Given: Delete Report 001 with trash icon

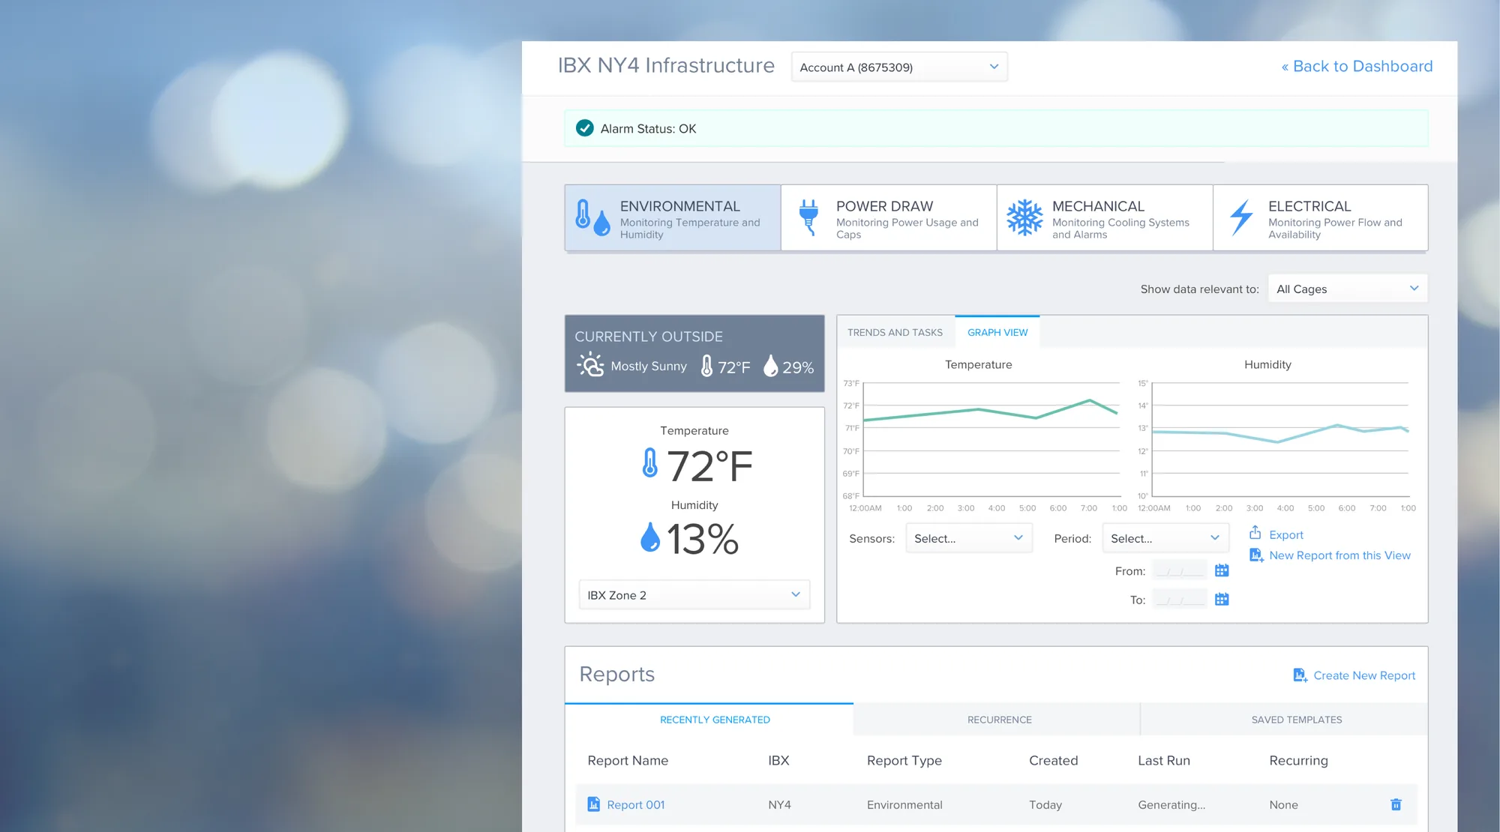Looking at the screenshot, I should 1396,804.
